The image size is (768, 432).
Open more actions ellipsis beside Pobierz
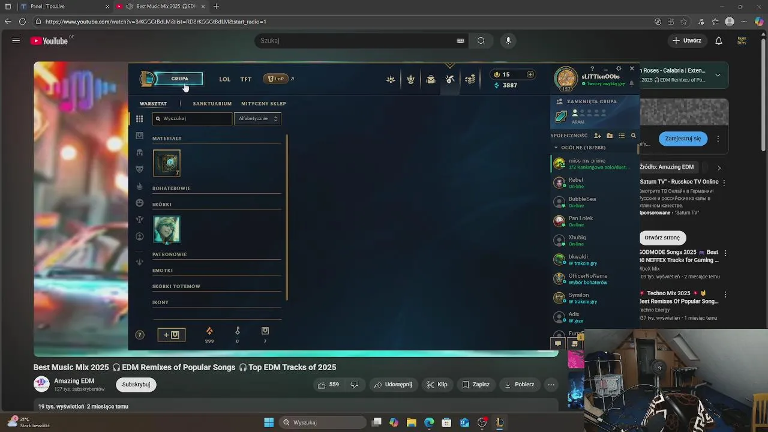pyautogui.click(x=551, y=385)
